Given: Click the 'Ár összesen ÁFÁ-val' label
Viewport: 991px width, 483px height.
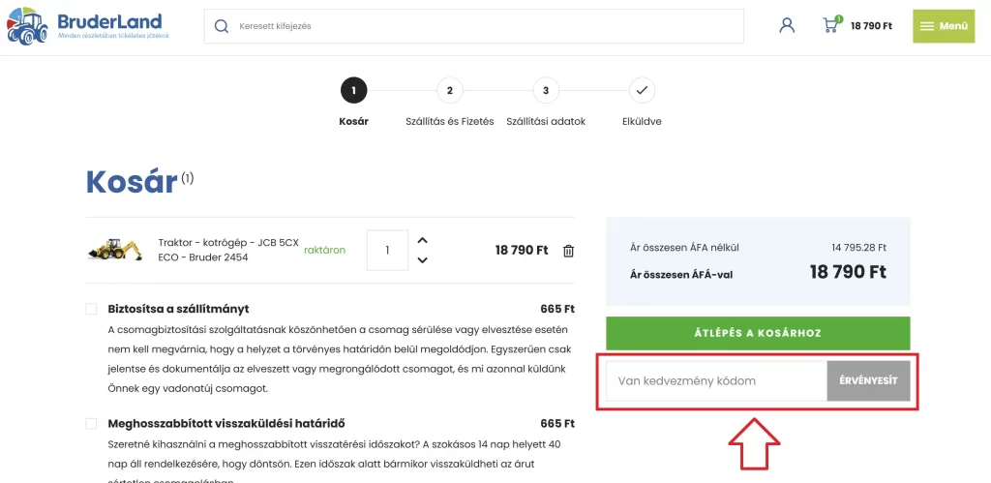Looking at the screenshot, I should pyautogui.click(x=682, y=274).
